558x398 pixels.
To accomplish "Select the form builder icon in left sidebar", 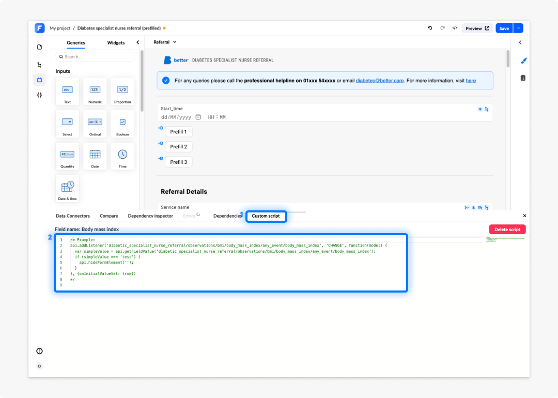I will [x=39, y=80].
